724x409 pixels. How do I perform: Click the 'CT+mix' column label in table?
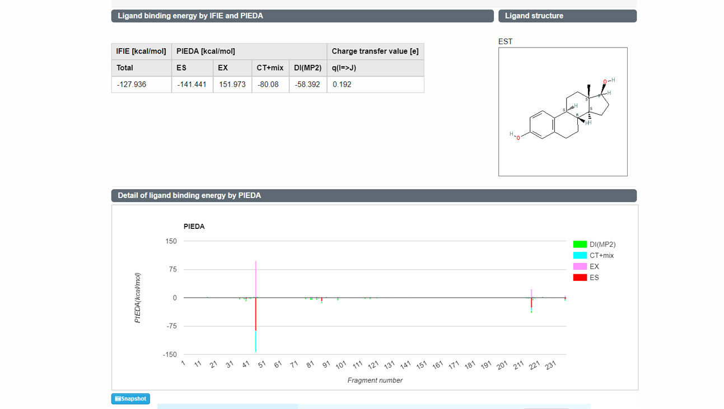pyautogui.click(x=270, y=68)
